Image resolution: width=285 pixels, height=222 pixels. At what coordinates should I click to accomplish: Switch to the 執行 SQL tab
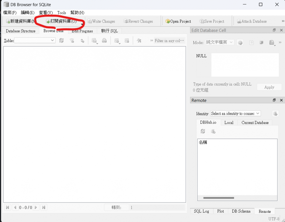(109, 31)
